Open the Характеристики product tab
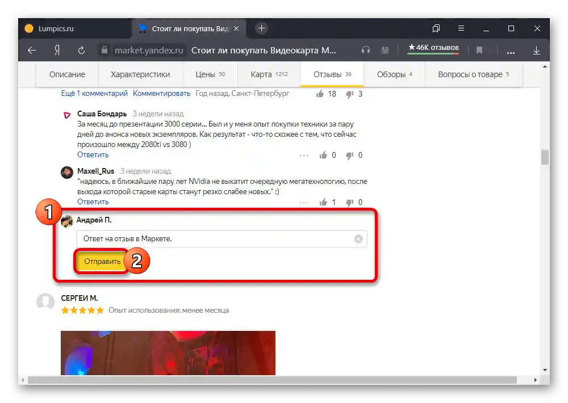 pyautogui.click(x=140, y=74)
